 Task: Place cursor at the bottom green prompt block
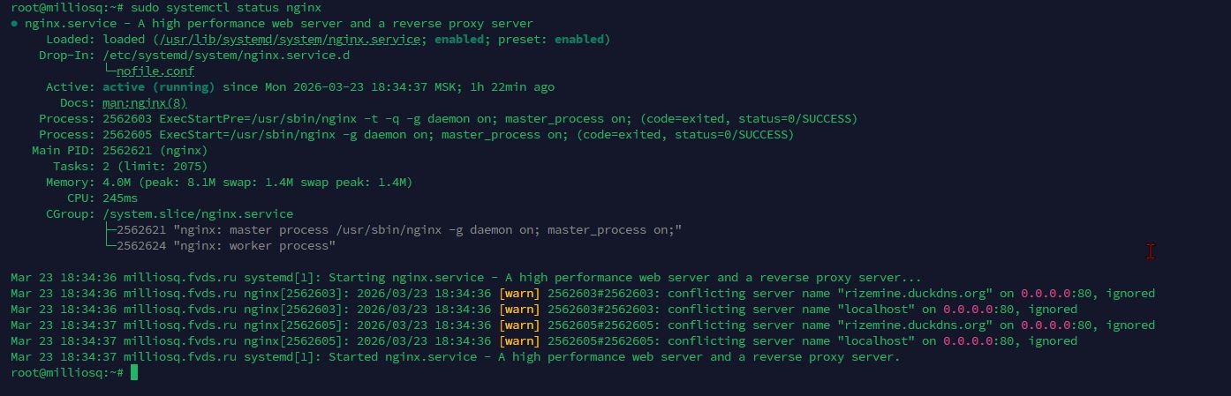[134, 373]
